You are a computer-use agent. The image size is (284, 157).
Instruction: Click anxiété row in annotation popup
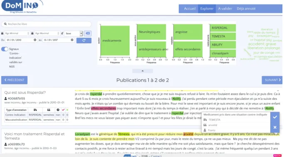[236, 125]
